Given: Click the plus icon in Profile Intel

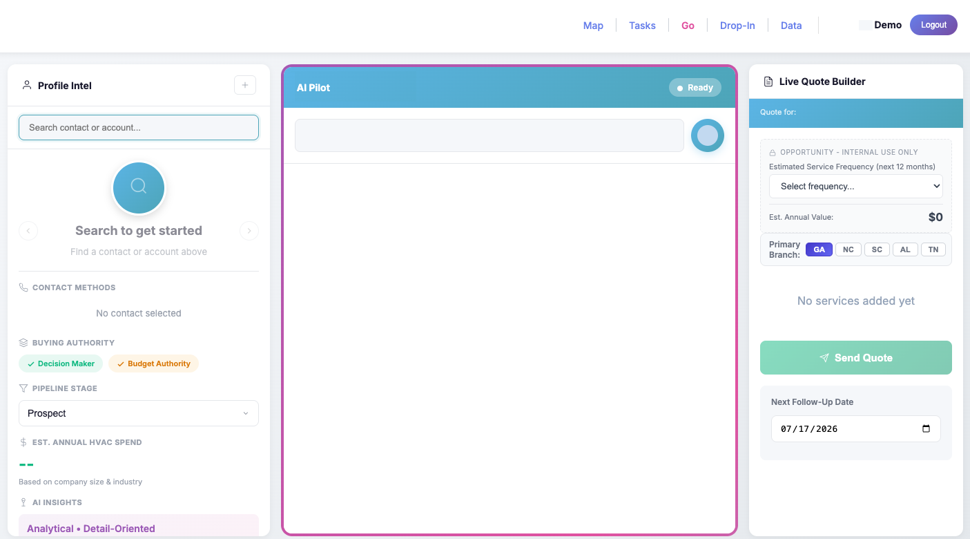Looking at the screenshot, I should point(245,85).
